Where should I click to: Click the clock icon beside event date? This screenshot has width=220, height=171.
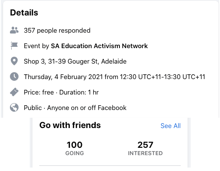click(14, 76)
